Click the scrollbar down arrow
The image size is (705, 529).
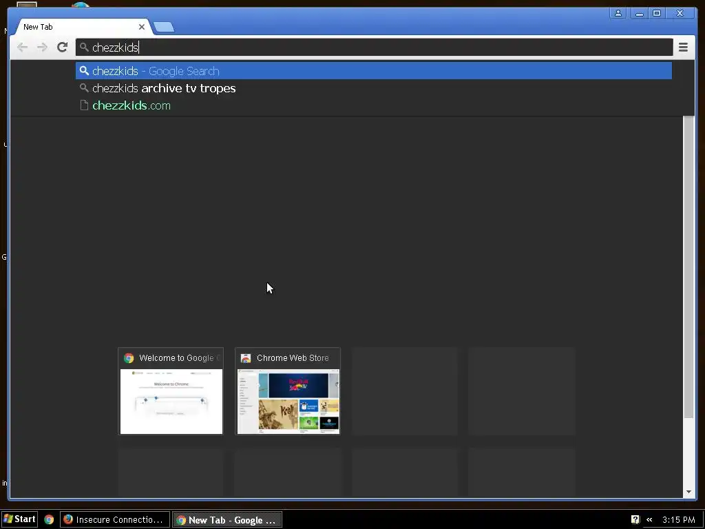[x=688, y=492]
